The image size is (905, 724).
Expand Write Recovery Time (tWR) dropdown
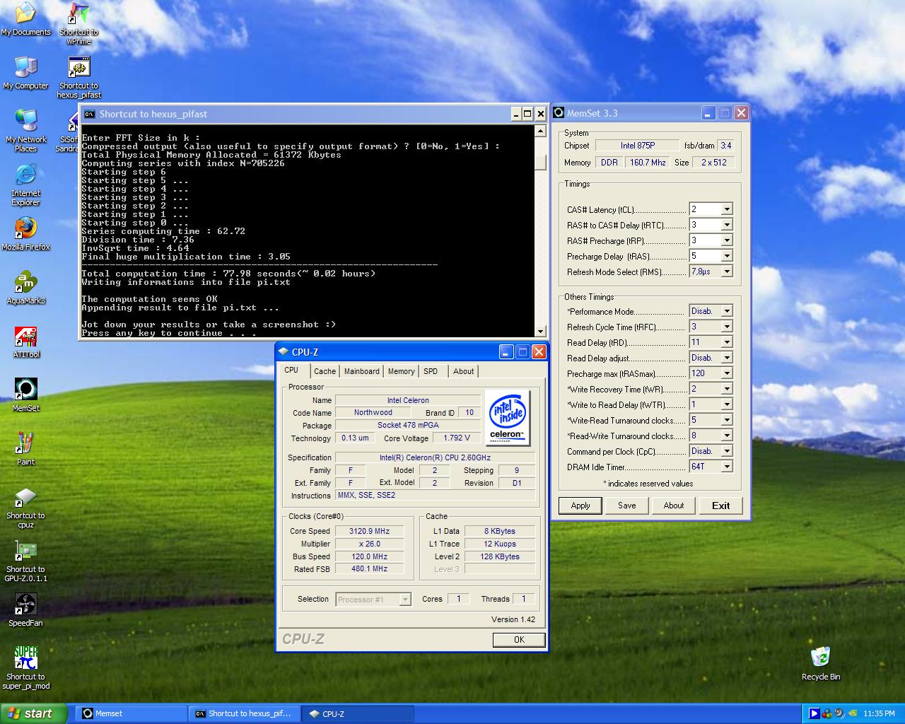point(726,389)
